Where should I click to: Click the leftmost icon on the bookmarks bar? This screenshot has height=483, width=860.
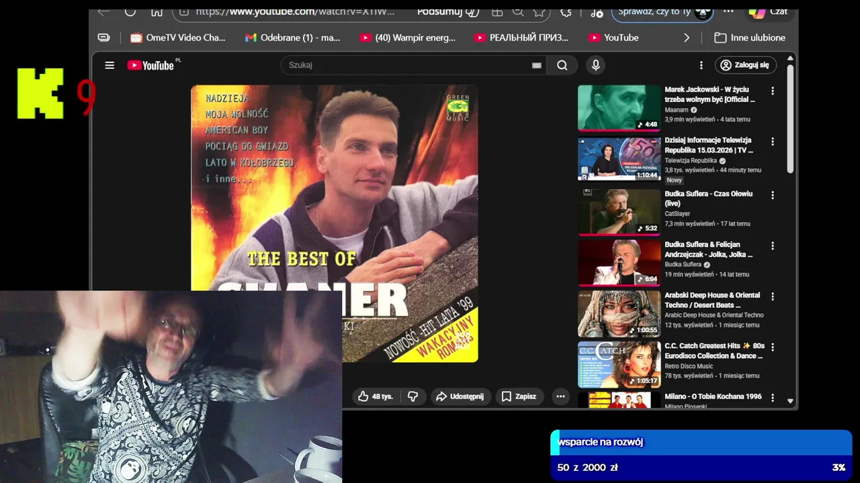click(x=103, y=38)
